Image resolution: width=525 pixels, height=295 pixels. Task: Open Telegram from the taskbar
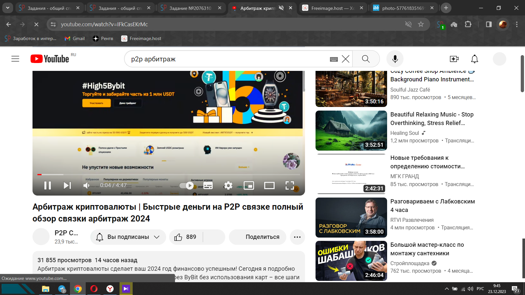click(62, 289)
